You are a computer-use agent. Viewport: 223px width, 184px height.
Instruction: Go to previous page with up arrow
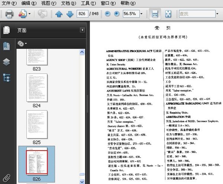pos(59,14)
